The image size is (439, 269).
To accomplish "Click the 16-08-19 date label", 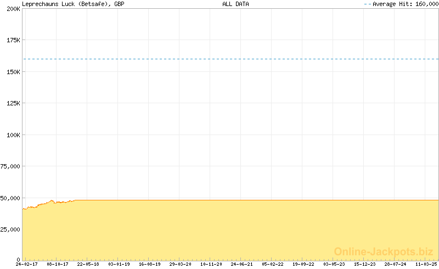I will coord(149,264).
